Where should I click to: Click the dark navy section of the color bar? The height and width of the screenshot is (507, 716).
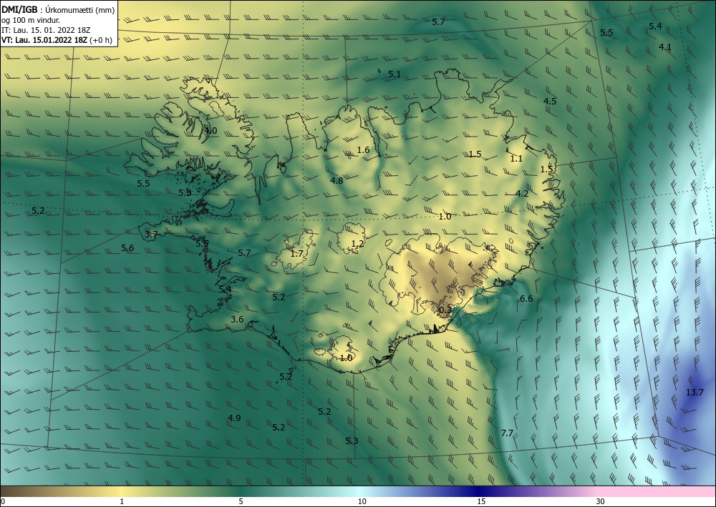[x=480, y=491]
